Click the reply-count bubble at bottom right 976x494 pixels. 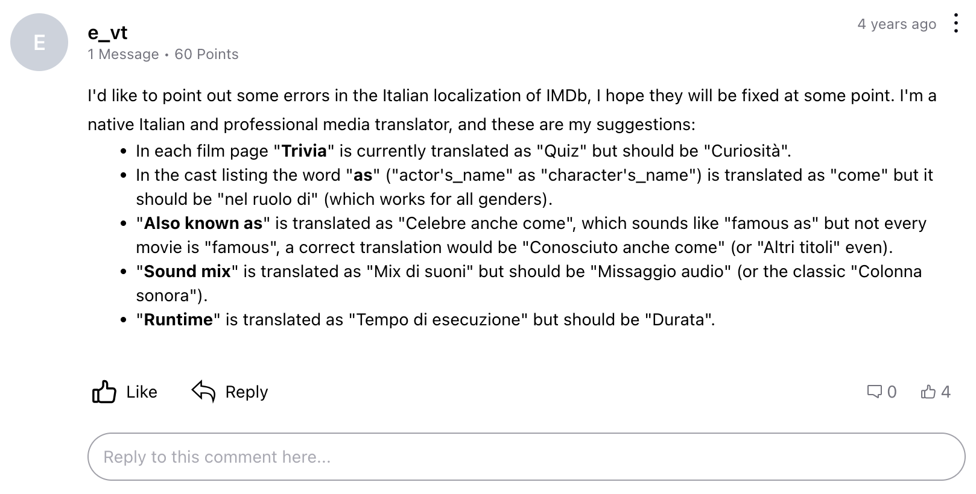pos(881,392)
